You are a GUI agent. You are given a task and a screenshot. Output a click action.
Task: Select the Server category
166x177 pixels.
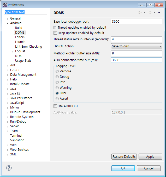point(14,126)
